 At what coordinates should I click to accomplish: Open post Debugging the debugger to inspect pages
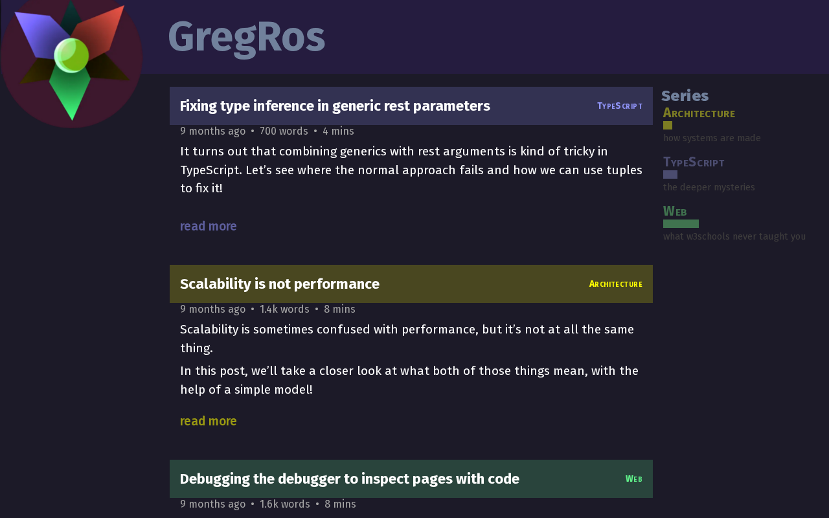350,479
